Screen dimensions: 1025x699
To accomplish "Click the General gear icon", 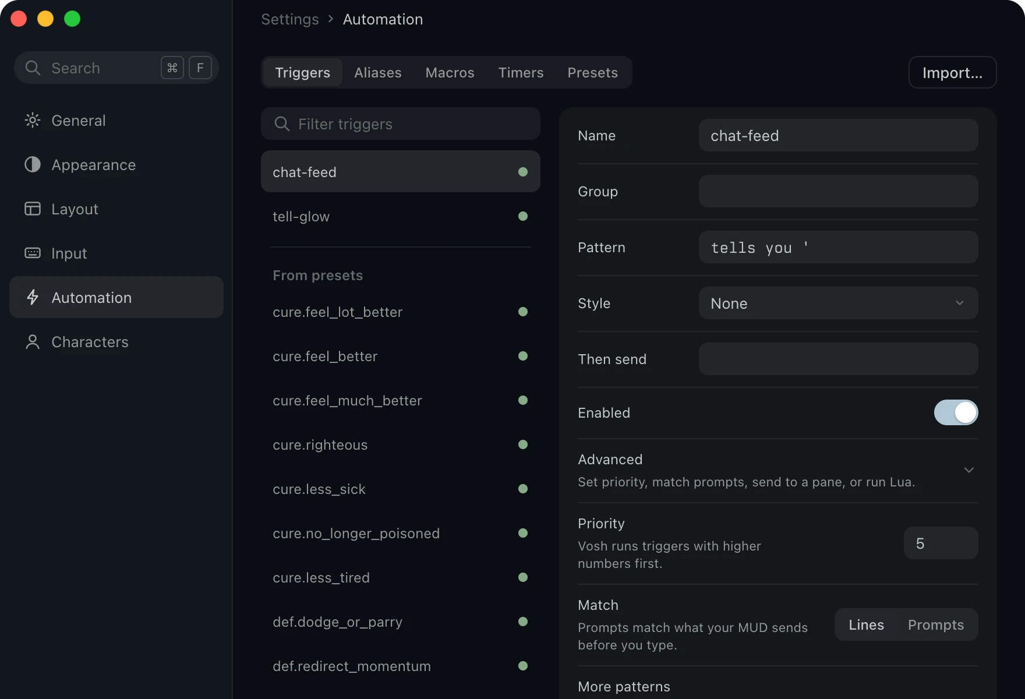I will point(33,121).
